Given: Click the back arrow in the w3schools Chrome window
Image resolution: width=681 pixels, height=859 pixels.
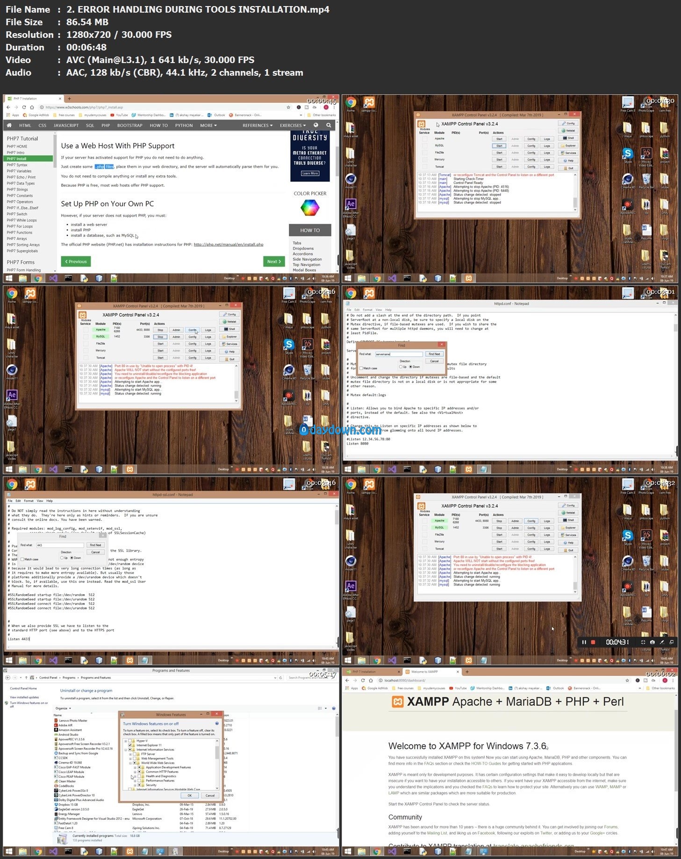Looking at the screenshot, I should 8,107.
